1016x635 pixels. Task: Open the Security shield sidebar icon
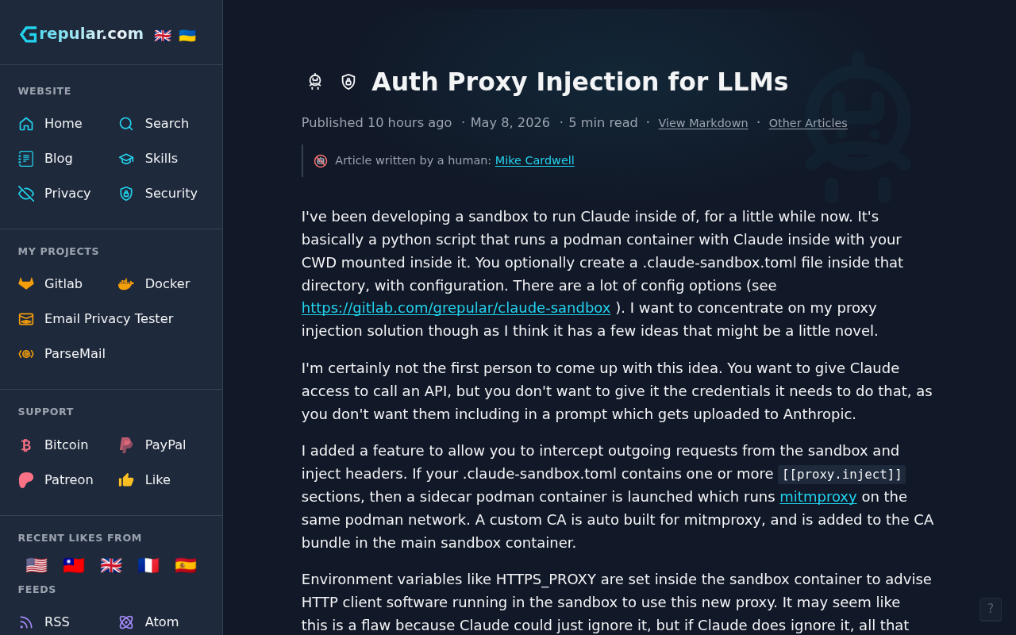coord(126,194)
